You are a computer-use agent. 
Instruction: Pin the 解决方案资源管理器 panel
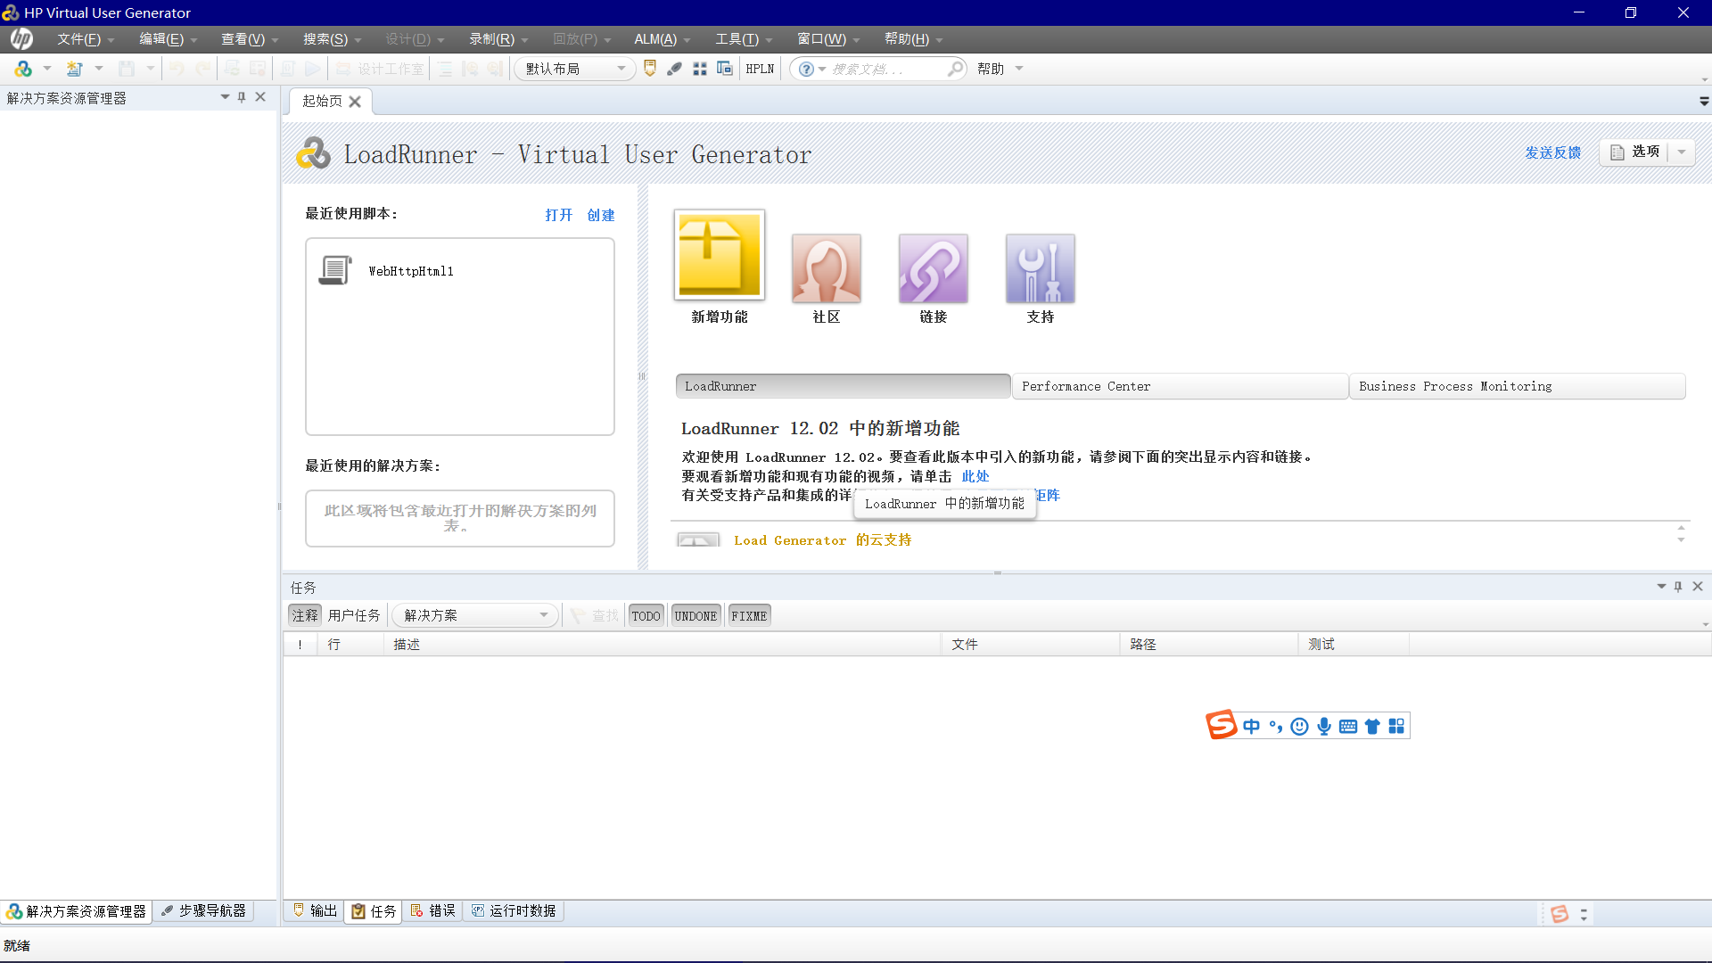click(x=242, y=97)
